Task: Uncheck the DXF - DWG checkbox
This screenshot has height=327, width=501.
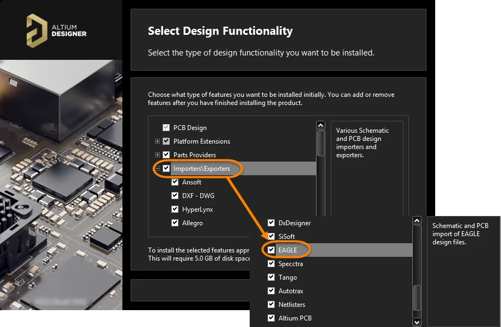Action: (x=175, y=195)
